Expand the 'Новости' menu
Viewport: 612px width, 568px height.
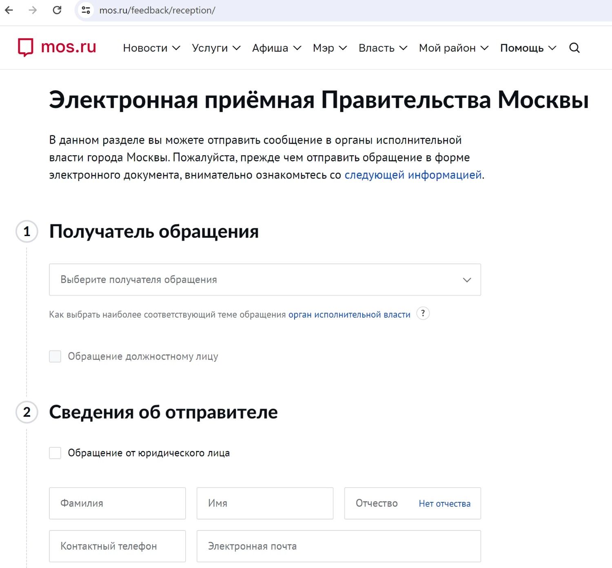151,48
